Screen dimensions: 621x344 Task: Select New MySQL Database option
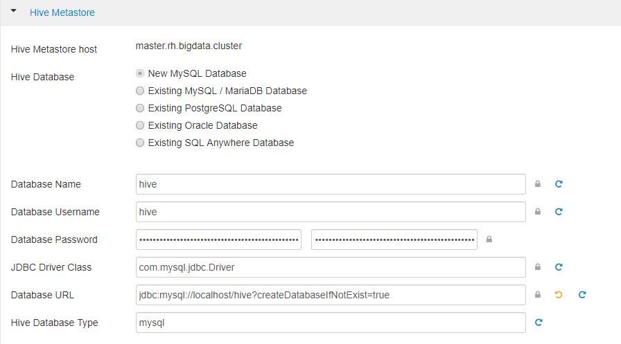141,73
